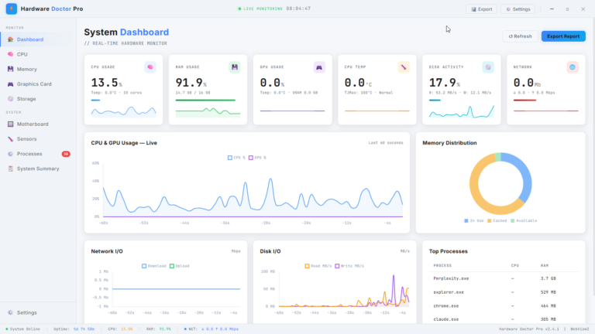Click the CPU Usage 13.5% value
This screenshot has width=595, height=334.
[107, 83]
